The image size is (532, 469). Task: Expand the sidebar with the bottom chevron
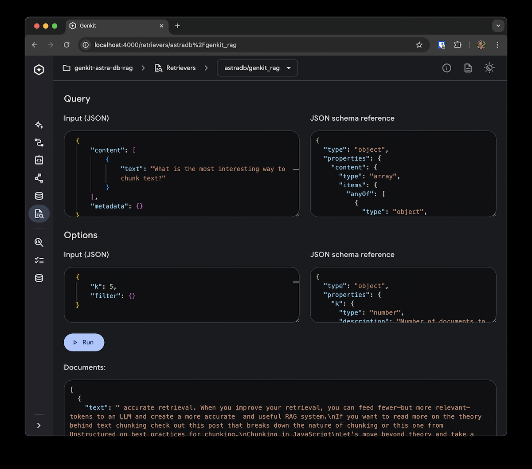39,426
